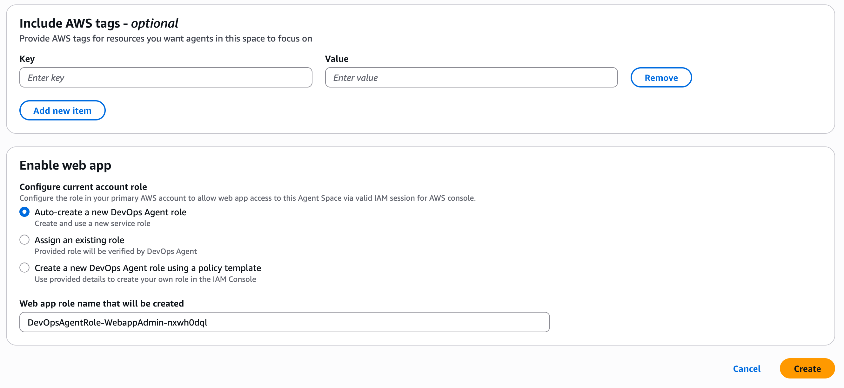Image resolution: width=844 pixels, height=388 pixels.
Task: Click the Include AWS tags heading
Action: [98, 23]
